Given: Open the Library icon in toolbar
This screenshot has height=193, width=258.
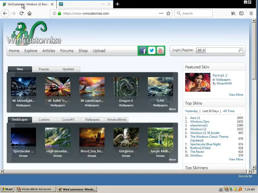Looking at the screenshot, I should pyautogui.click(x=233, y=13).
